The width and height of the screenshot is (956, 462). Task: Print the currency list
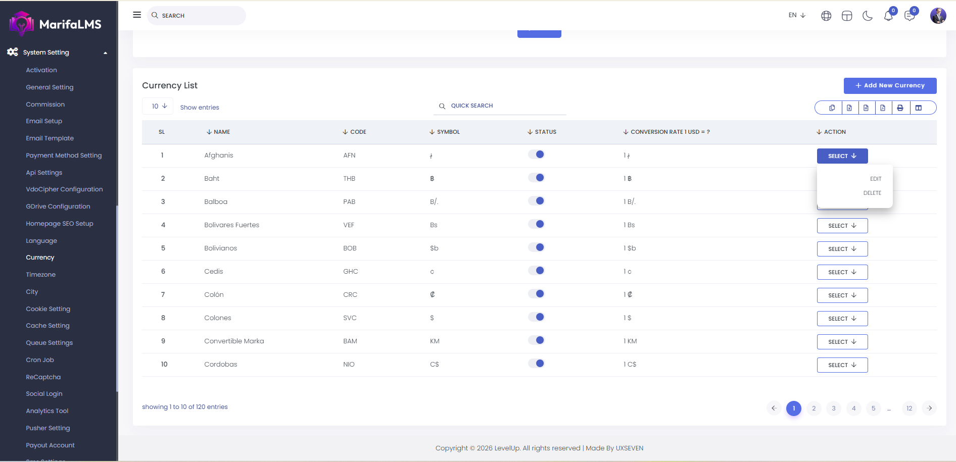coord(900,108)
